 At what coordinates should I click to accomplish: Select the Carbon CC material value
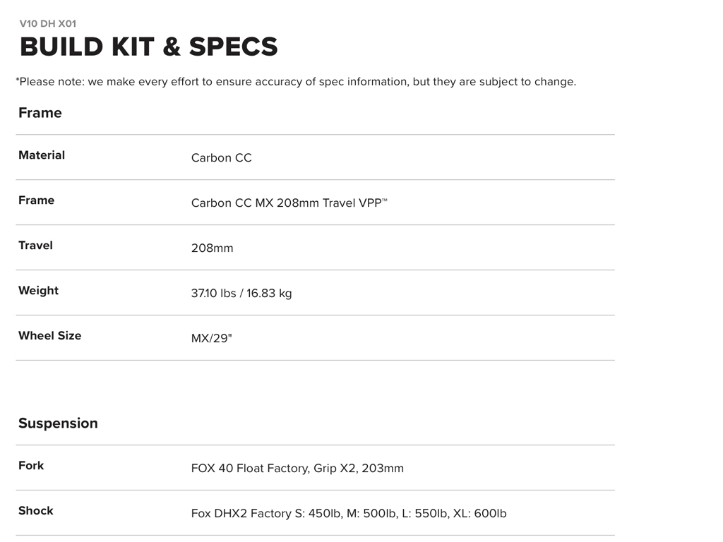tap(221, 158)
